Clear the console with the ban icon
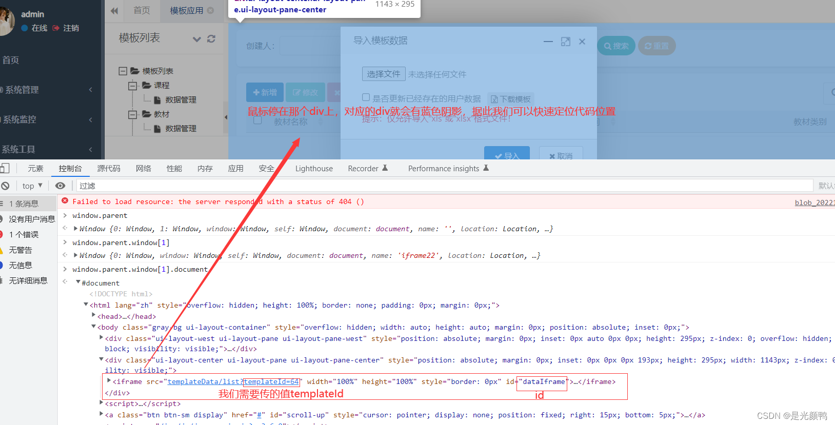 5,186
